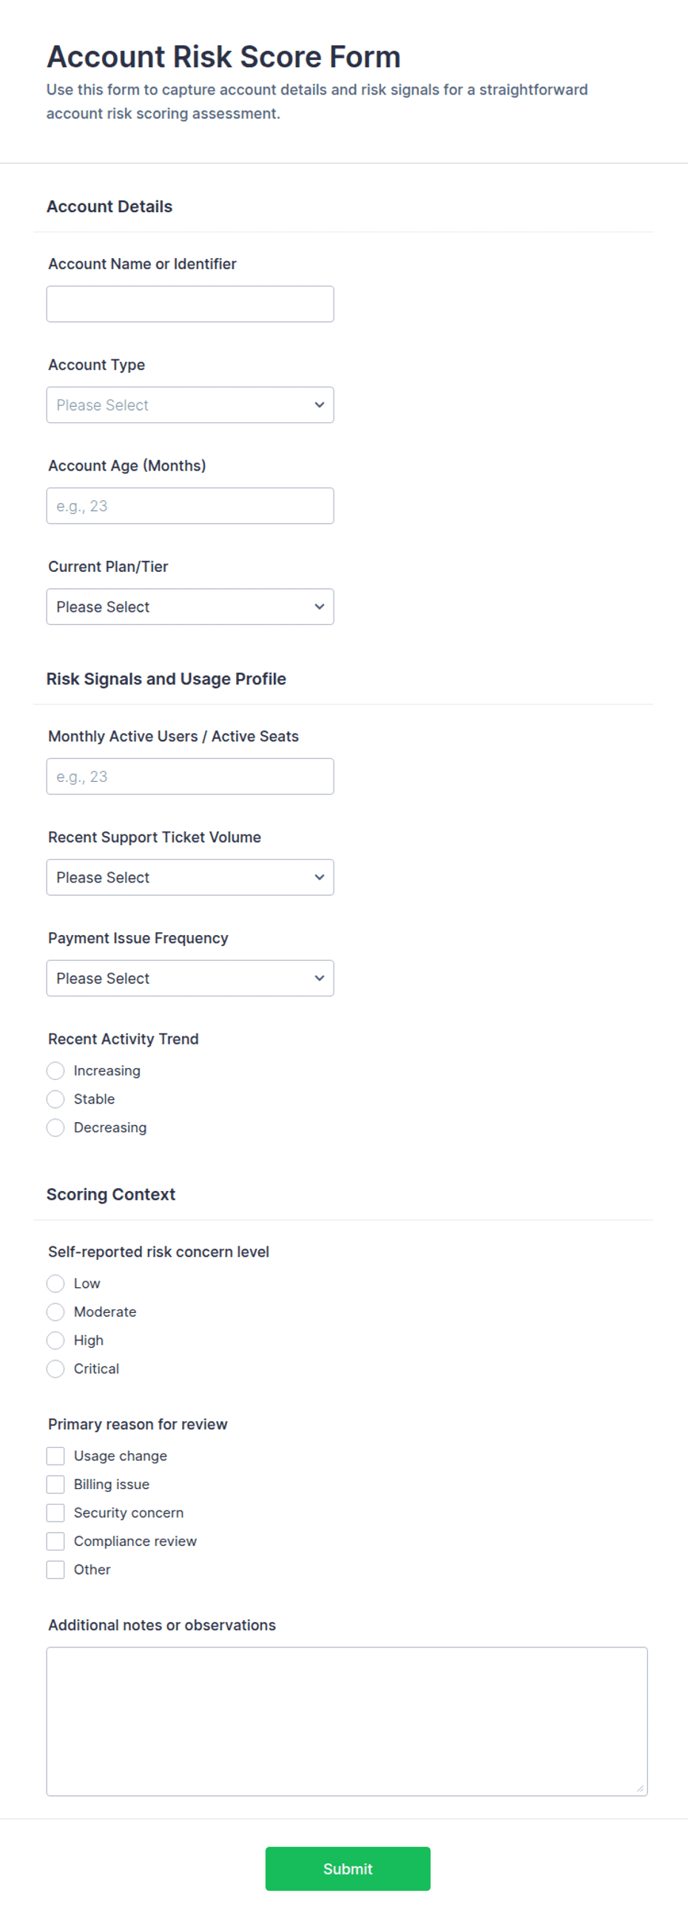The image size is (688, 1927).
Task: Click the green Submit button
Action: tap(348, 1869)
